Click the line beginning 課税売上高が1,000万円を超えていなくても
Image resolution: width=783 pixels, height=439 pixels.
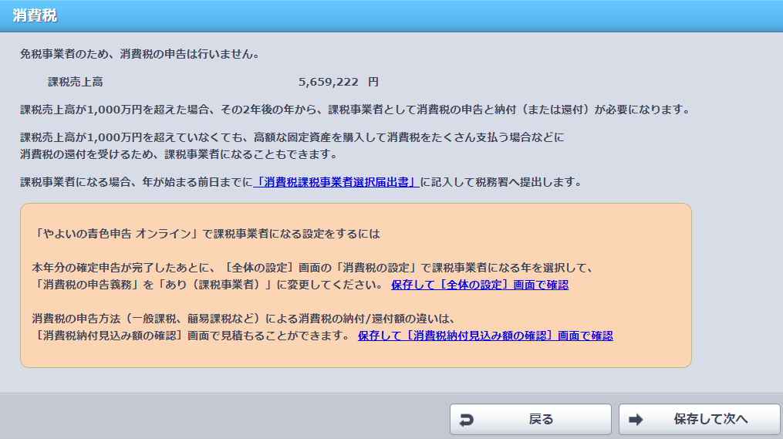(292, 137)
